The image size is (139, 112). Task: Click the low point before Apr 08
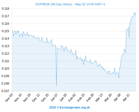coord(119,78)
